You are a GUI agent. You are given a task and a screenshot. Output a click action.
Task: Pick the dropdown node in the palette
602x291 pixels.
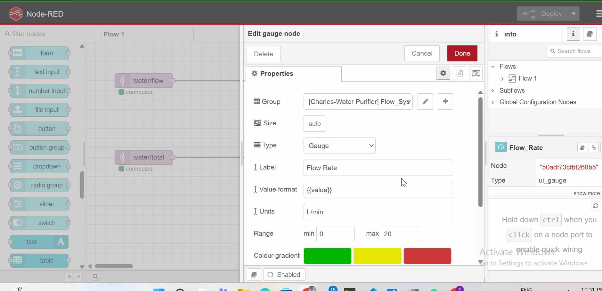coord(39,166)
